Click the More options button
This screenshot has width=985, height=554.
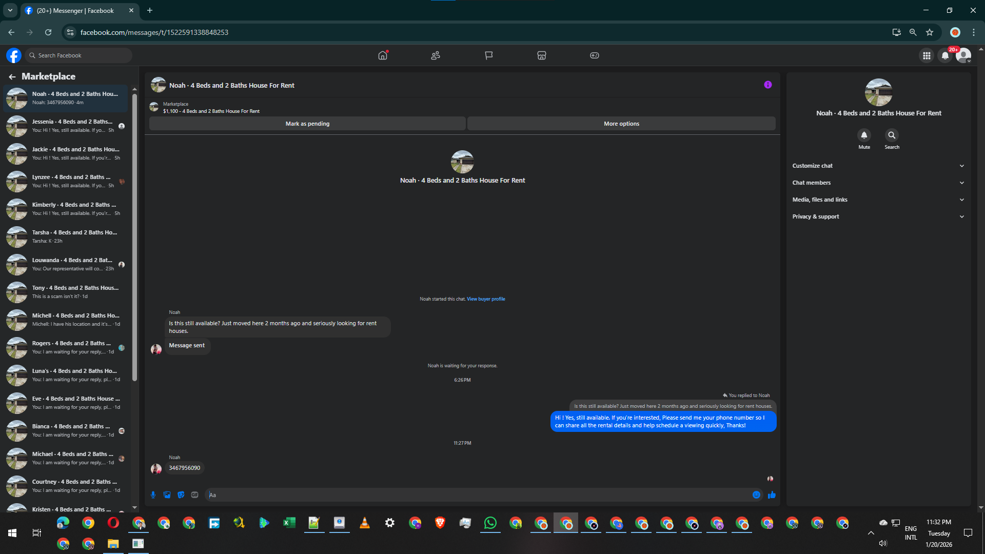click(x=621, y=124)
